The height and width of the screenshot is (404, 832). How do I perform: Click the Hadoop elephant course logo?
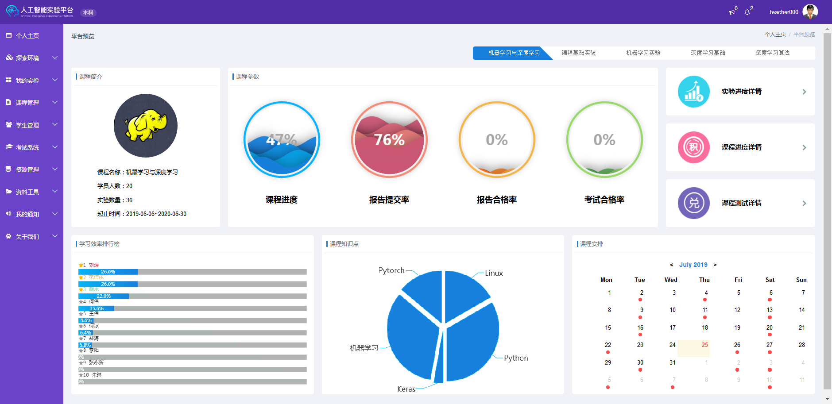tap(146, 126)
